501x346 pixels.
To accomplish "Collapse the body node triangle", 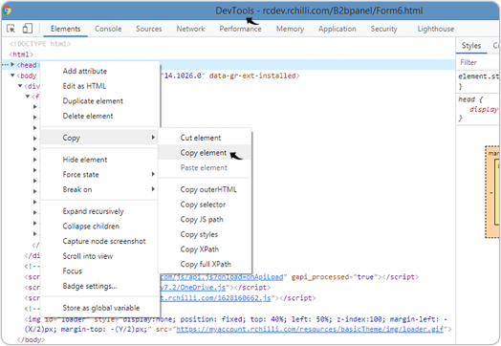I will click(x=12, y=76).
